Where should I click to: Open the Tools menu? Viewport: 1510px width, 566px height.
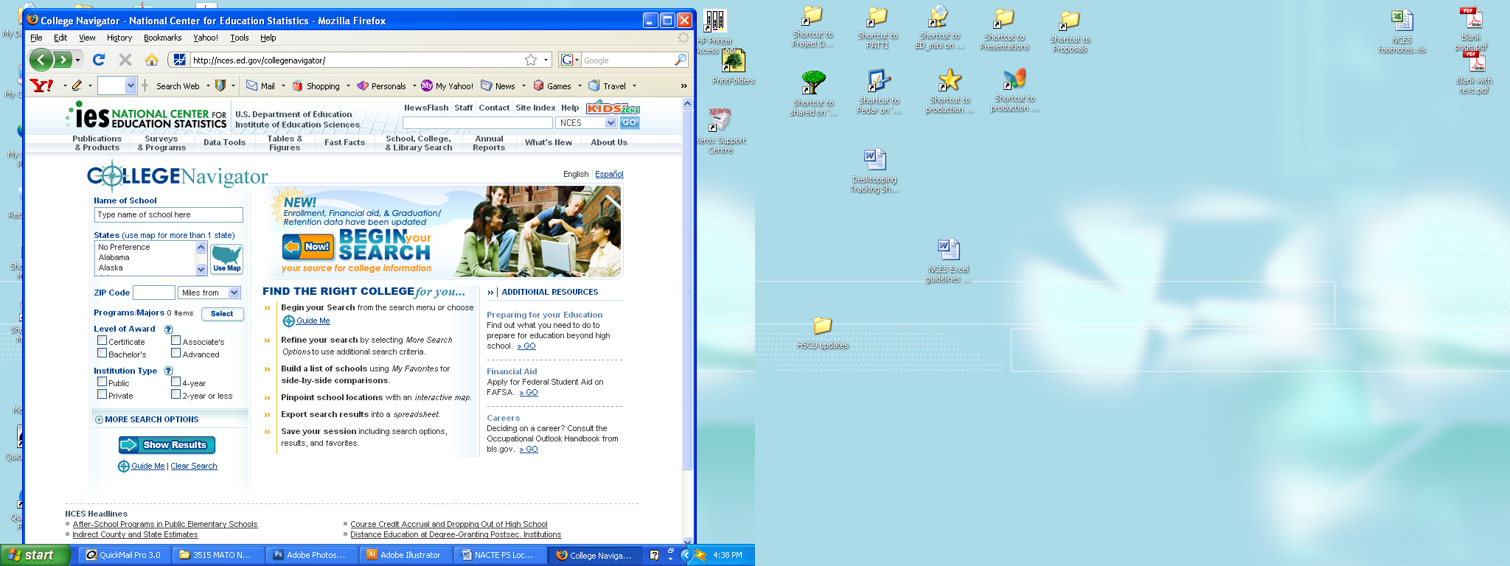pyautogui.click(x=240, y=38)
